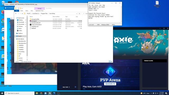Screen dimensions: 169x95
Task: Open the Share ribbon tab
Action: click(27, 11)
